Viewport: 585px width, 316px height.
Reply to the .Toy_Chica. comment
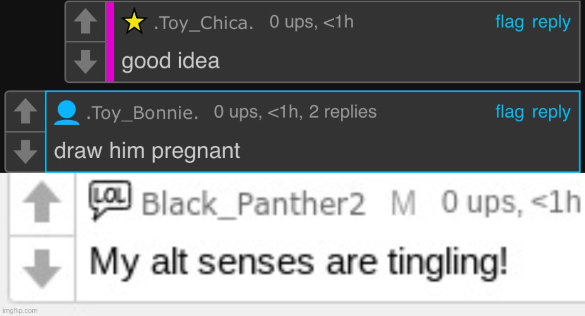[x=551, y=23]
